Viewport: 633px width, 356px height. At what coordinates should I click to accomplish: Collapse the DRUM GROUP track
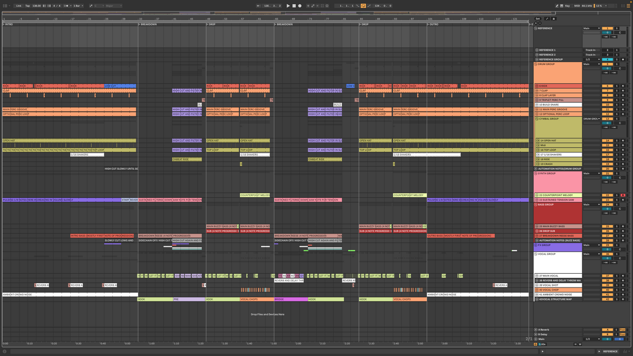click(x=536, y=64)
